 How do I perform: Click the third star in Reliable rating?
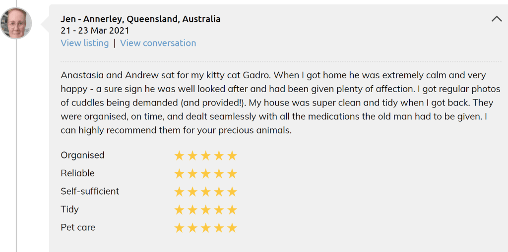(x=206, y=174)
